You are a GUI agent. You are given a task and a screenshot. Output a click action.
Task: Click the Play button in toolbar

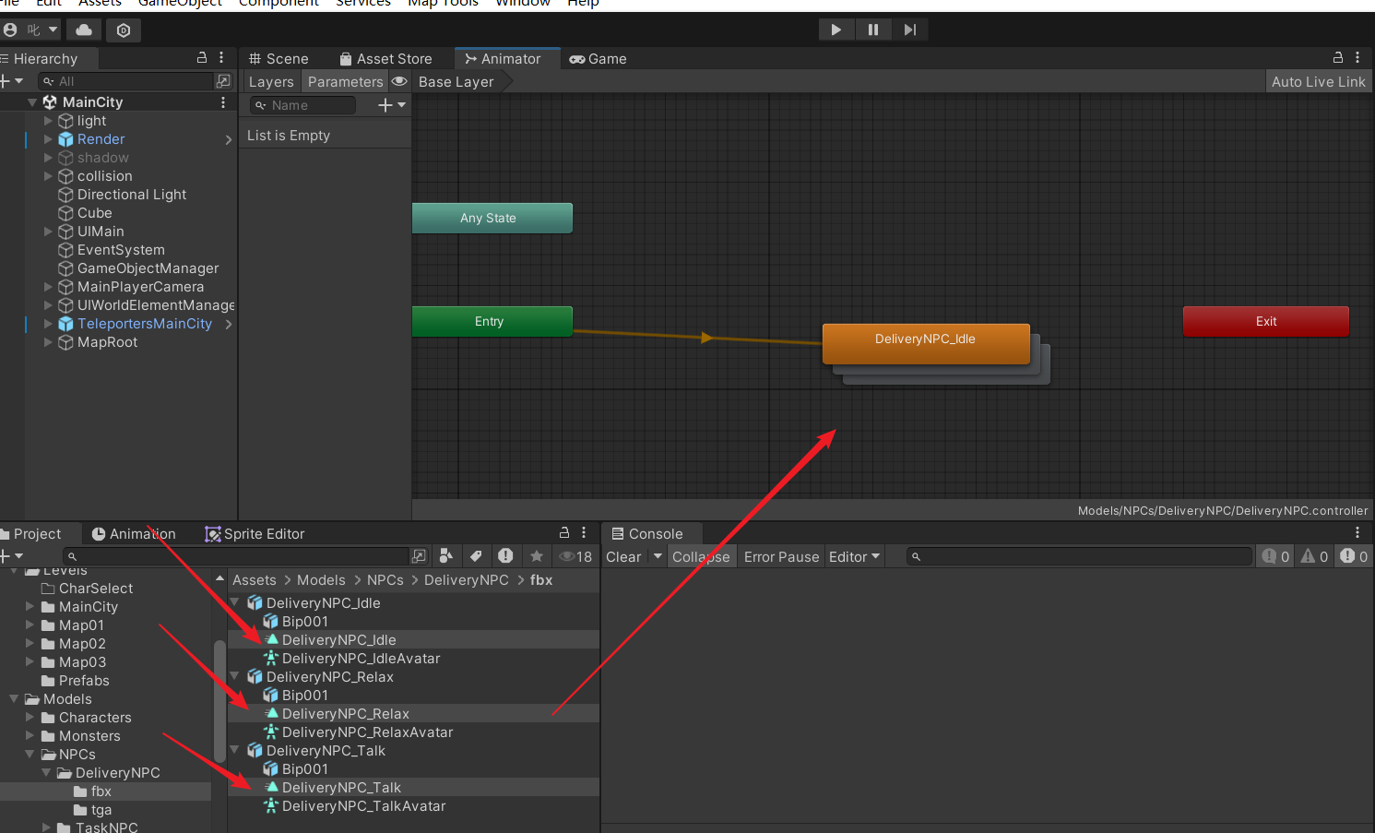pos(836,30)
